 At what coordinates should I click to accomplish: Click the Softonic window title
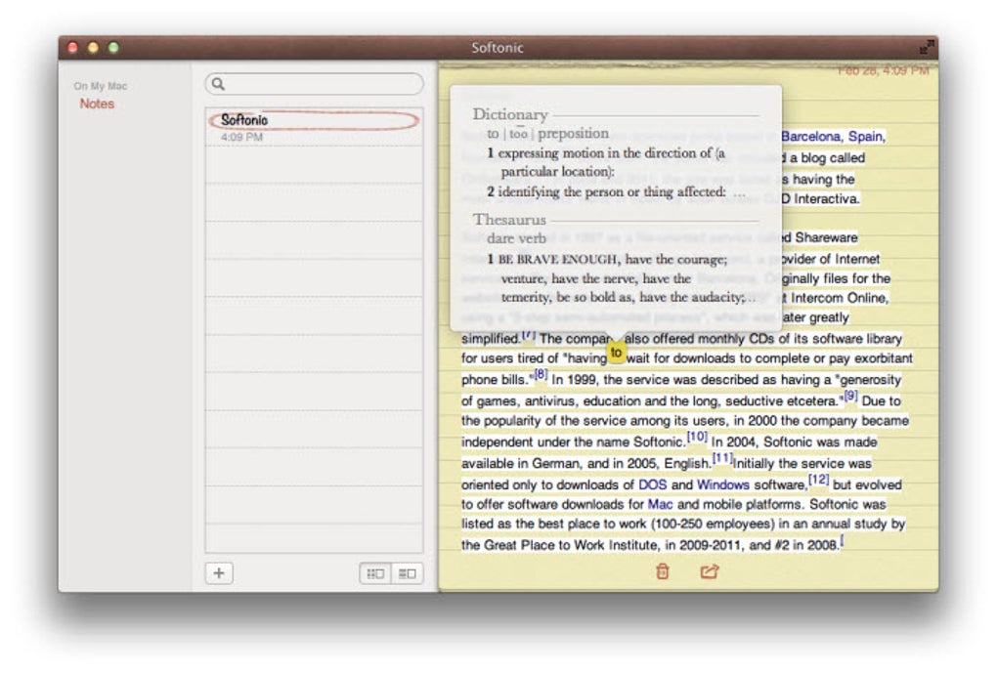(x=498, y=48)
